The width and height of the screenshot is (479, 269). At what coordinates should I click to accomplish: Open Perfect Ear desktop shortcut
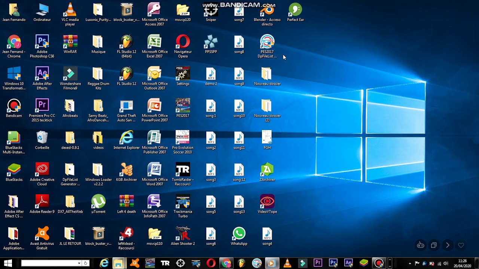[x=295, y=12]
